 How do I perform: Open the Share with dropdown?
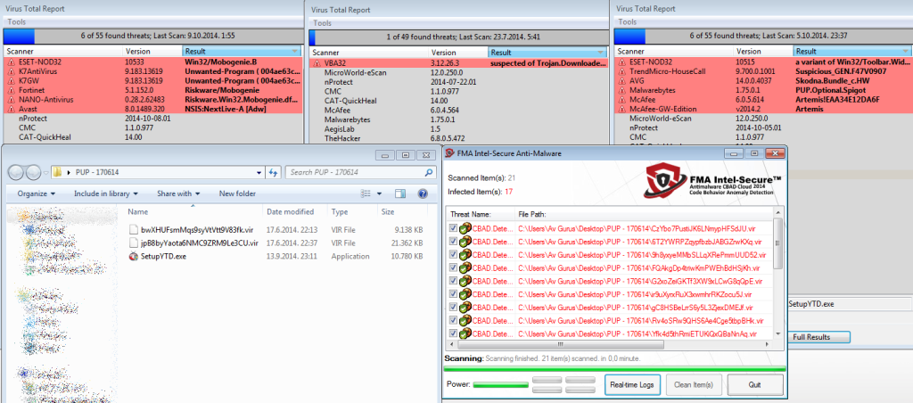pyautogui.click(x=178, y=193)
